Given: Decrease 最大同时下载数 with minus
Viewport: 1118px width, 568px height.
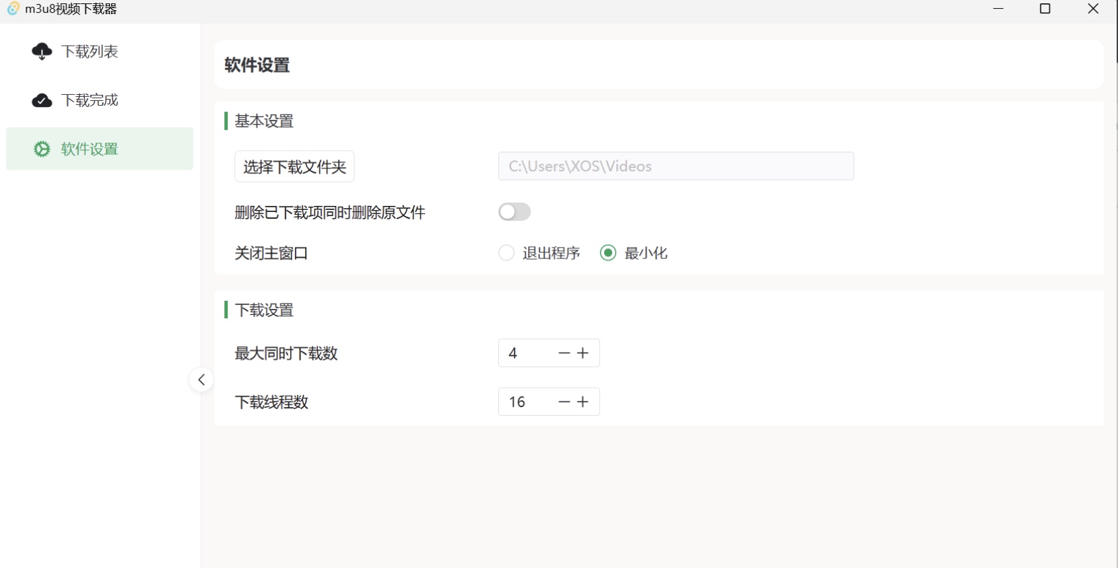Looking at the screenshot, I should tap(564, 353).
